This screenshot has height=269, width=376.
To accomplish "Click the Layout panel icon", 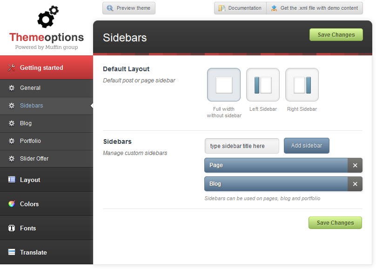I will (x=12, y=180).
